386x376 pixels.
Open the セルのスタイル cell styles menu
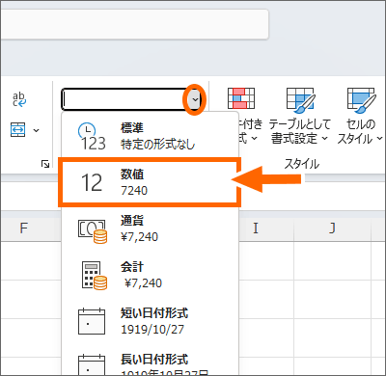tap(360, 117)
